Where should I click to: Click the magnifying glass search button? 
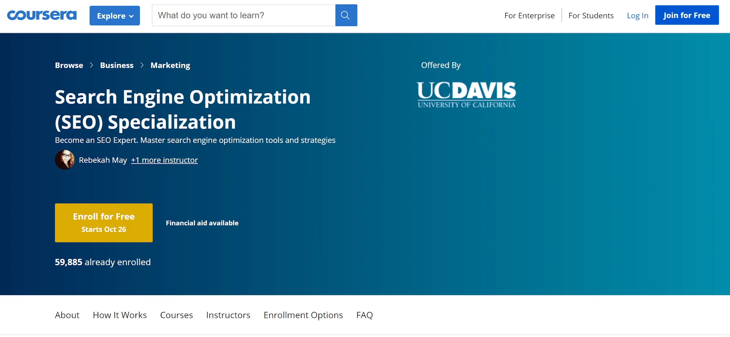point(346,15)
